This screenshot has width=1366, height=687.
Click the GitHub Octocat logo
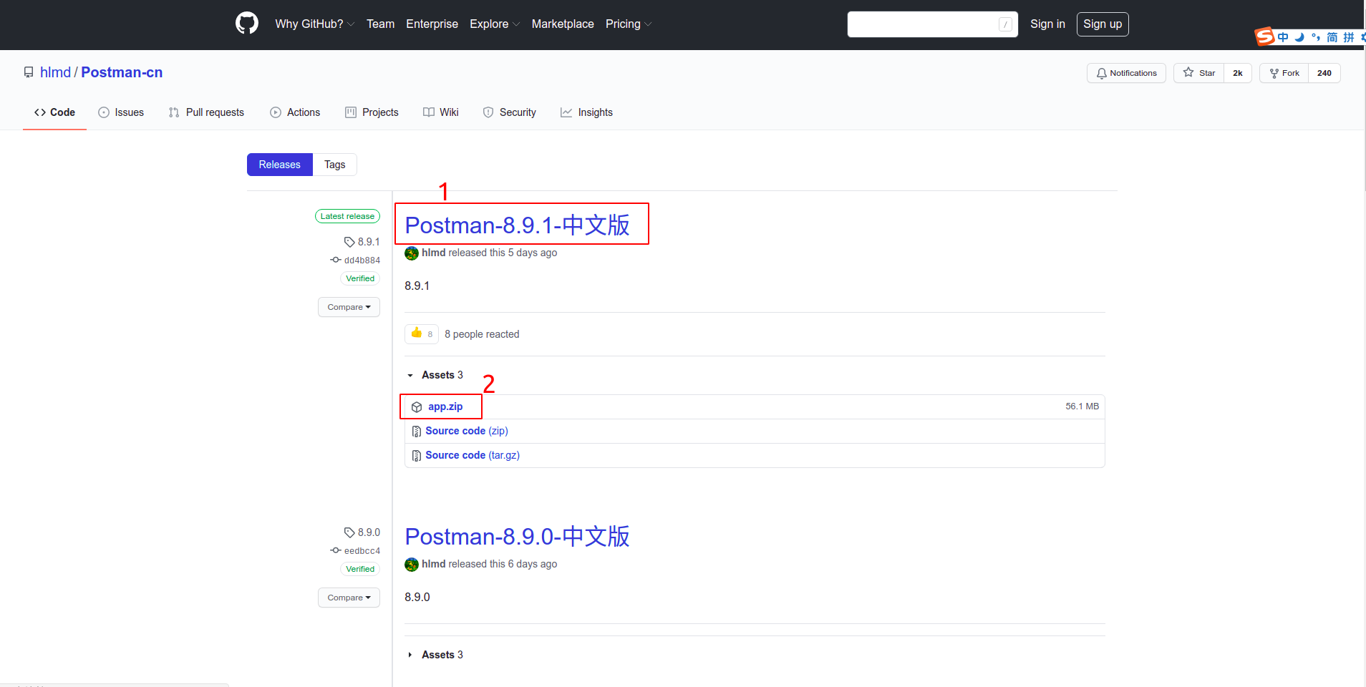click(246, 23)
